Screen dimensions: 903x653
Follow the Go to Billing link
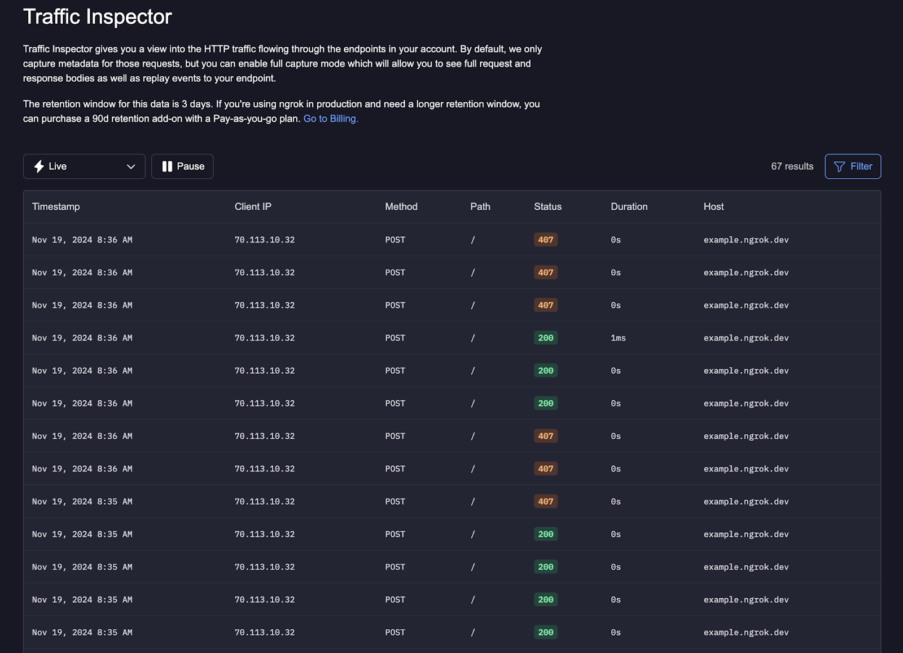[x=331, y=118]
